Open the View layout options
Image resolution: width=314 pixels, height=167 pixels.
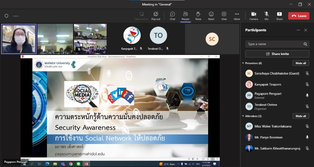pos(224,16)
